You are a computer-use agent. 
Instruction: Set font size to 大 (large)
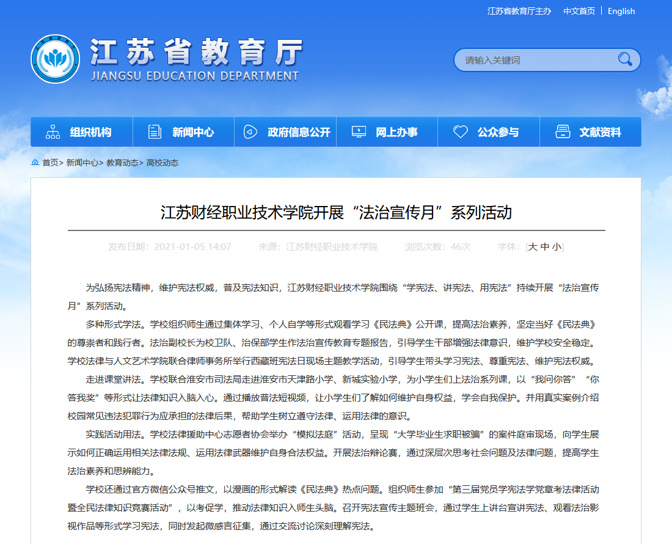tap(533, 247)
